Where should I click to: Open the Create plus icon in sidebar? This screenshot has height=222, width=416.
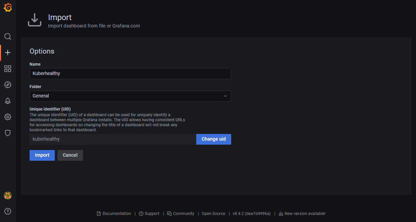coord(8,53)
